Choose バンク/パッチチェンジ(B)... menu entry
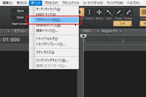 [x=54, y=60]
